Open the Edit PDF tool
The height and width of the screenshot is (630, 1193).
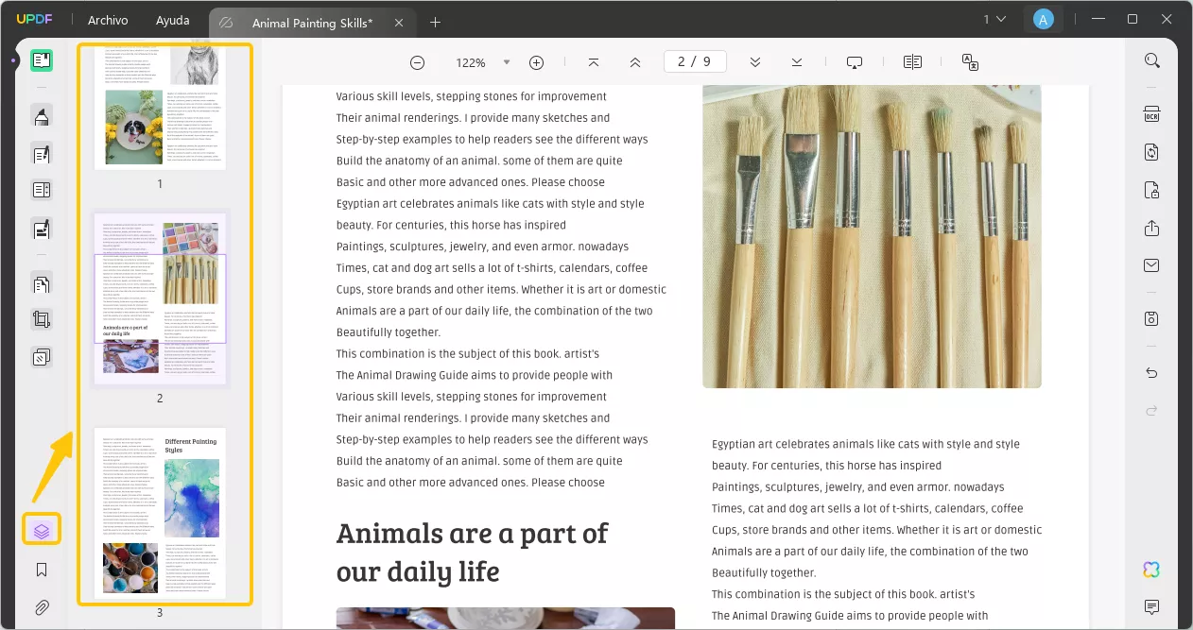pos(41,154)
